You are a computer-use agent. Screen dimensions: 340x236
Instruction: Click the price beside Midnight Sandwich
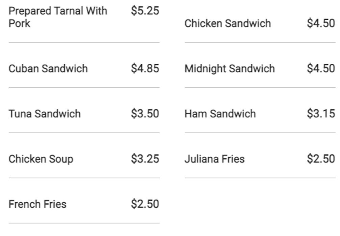[321, 69]
